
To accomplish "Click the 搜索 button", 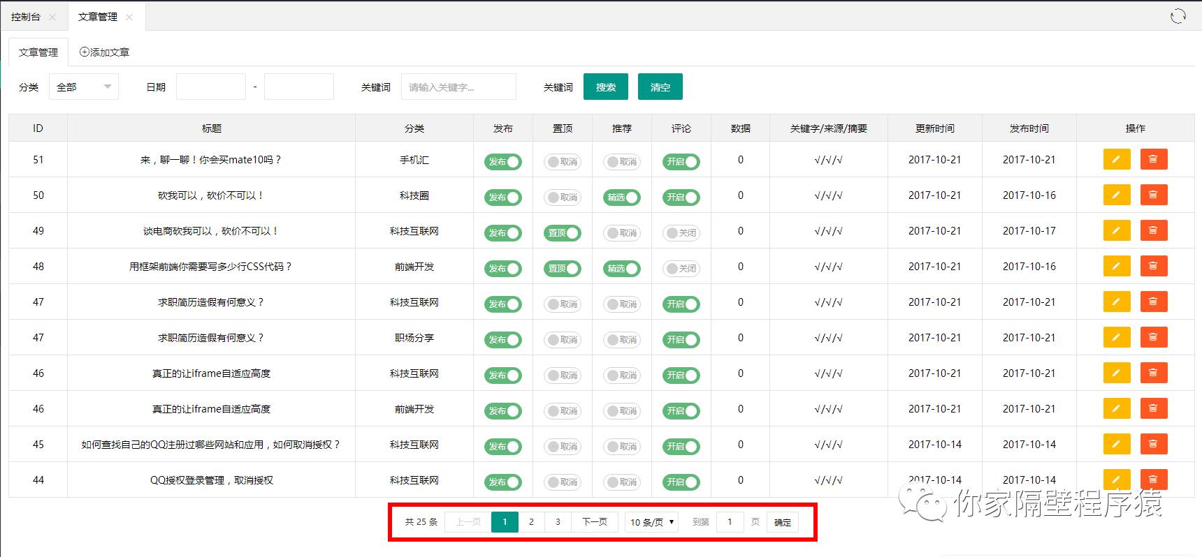I will [x=606, y=87].
